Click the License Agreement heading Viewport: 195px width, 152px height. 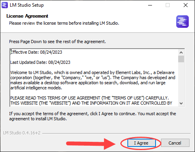27,16
